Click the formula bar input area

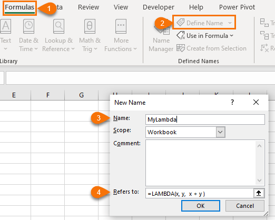coord(141,78)
